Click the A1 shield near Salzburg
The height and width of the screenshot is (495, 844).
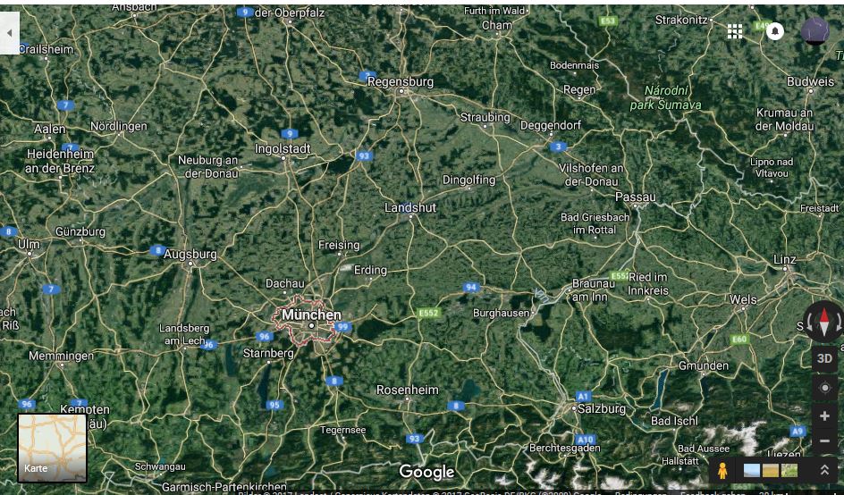(584, 397)
